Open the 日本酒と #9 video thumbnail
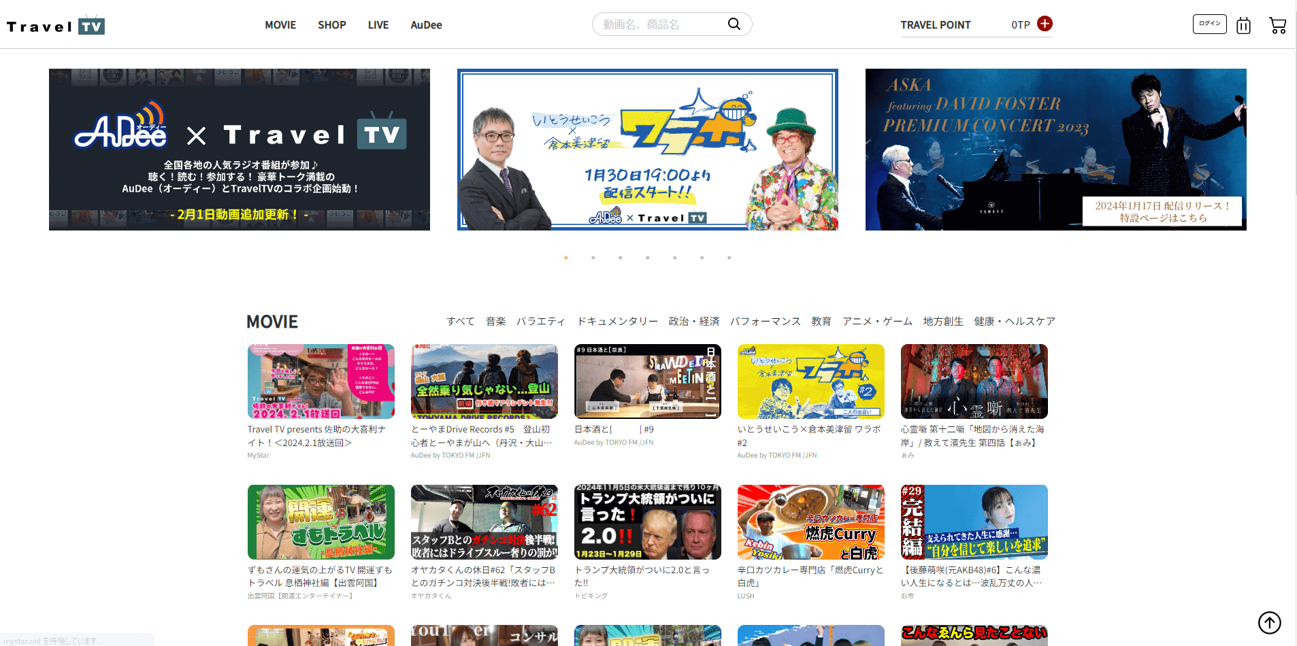This screenshot has height=646, width=1297. click(648, 381)
